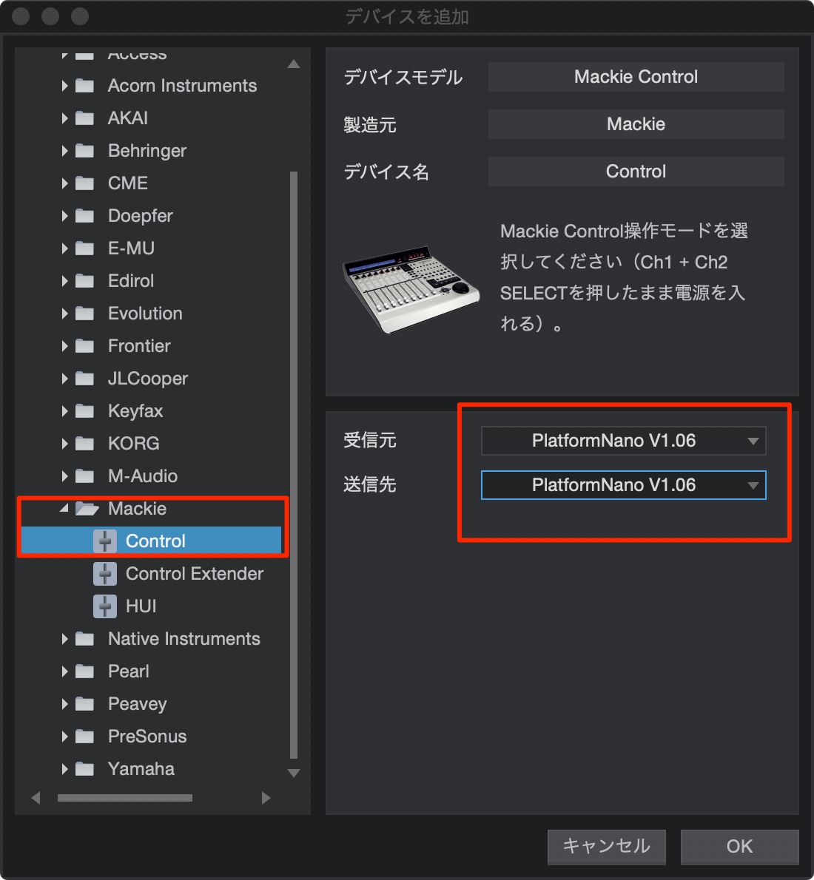Expand the Yamaha folder arrow
Viewport: 814px width, 880px height.
(x=64, y=769)
